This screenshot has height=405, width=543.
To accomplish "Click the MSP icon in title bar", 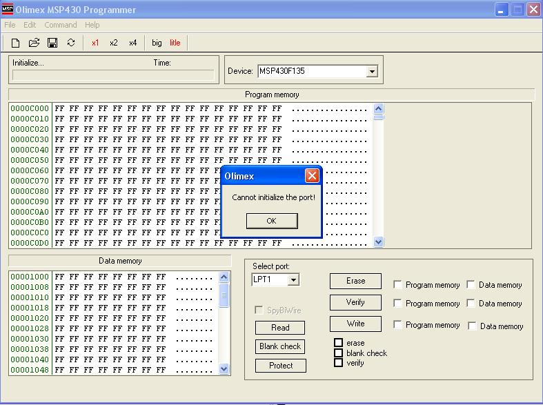I will click(8, 9).
